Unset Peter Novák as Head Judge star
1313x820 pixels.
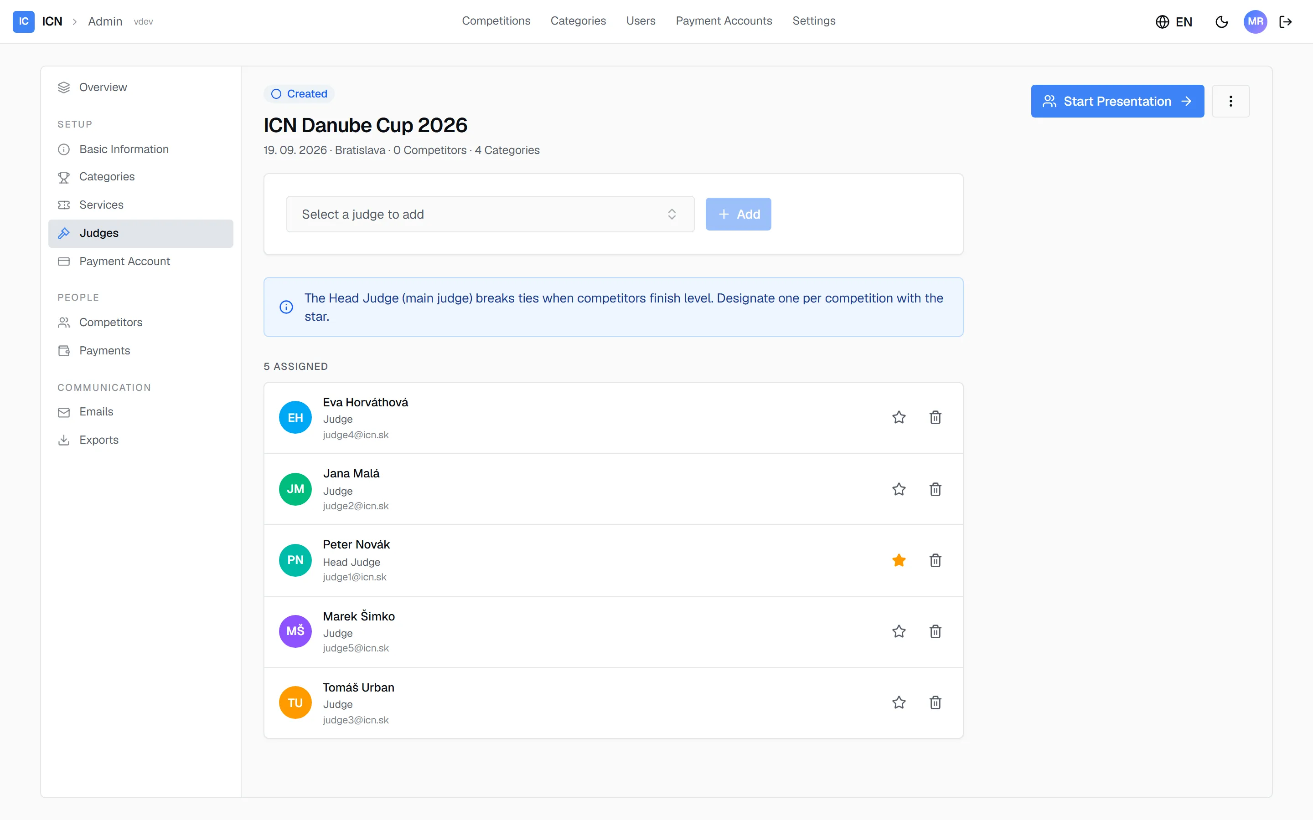point(899,560)
